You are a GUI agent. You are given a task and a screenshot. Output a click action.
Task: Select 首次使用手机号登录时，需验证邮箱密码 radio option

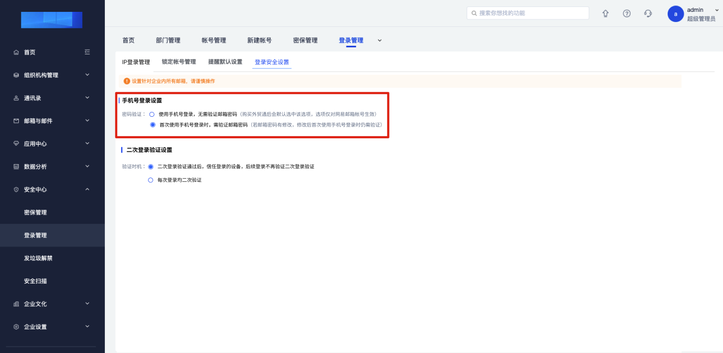152,125
